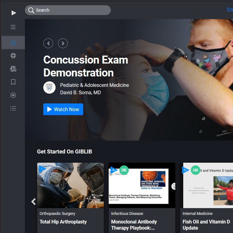Click Infectious Disease category label

127,214
